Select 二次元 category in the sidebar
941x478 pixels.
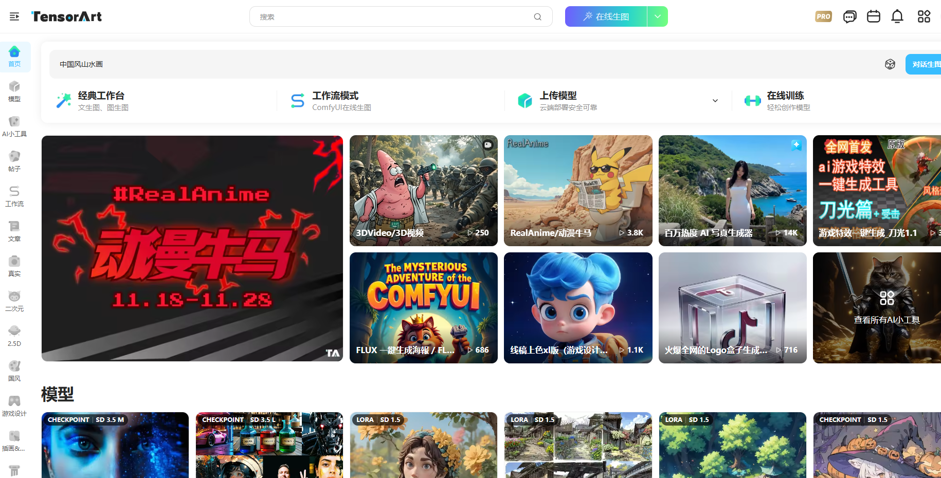tap(14, 301)
